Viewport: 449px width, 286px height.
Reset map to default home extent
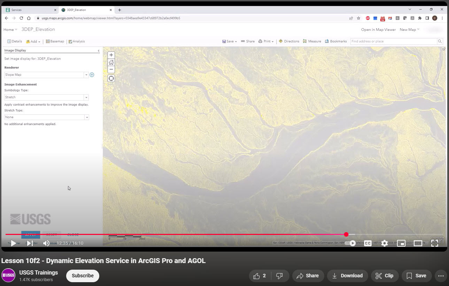click(x=111, y=62)
